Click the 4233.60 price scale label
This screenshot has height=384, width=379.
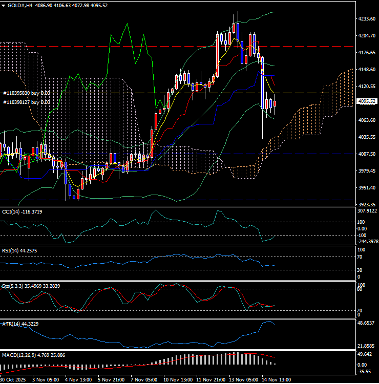[367, 18]
